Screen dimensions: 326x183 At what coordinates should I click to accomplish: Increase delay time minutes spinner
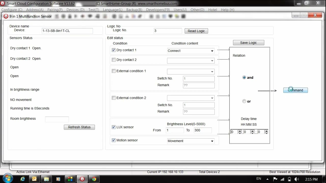point(252,131)
